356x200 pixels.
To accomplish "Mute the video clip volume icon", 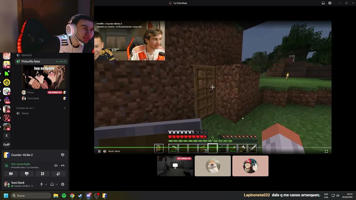I will click(105, 151).
